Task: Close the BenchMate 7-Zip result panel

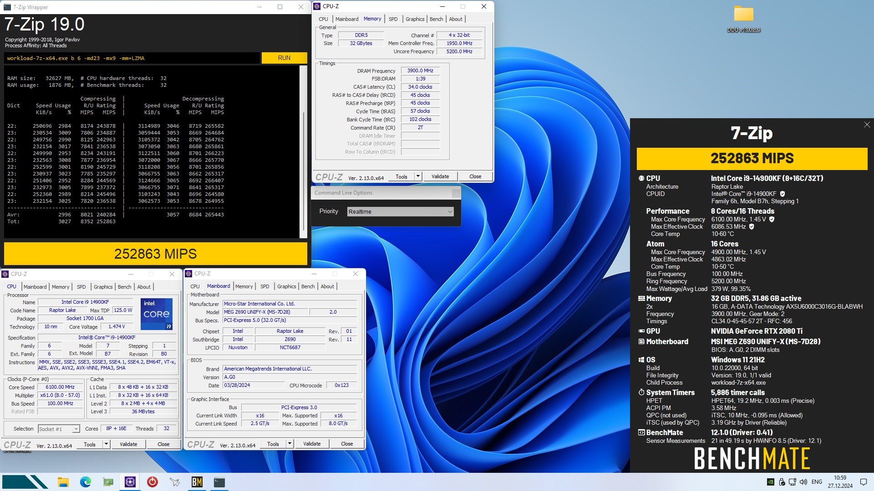Action: 867,125
